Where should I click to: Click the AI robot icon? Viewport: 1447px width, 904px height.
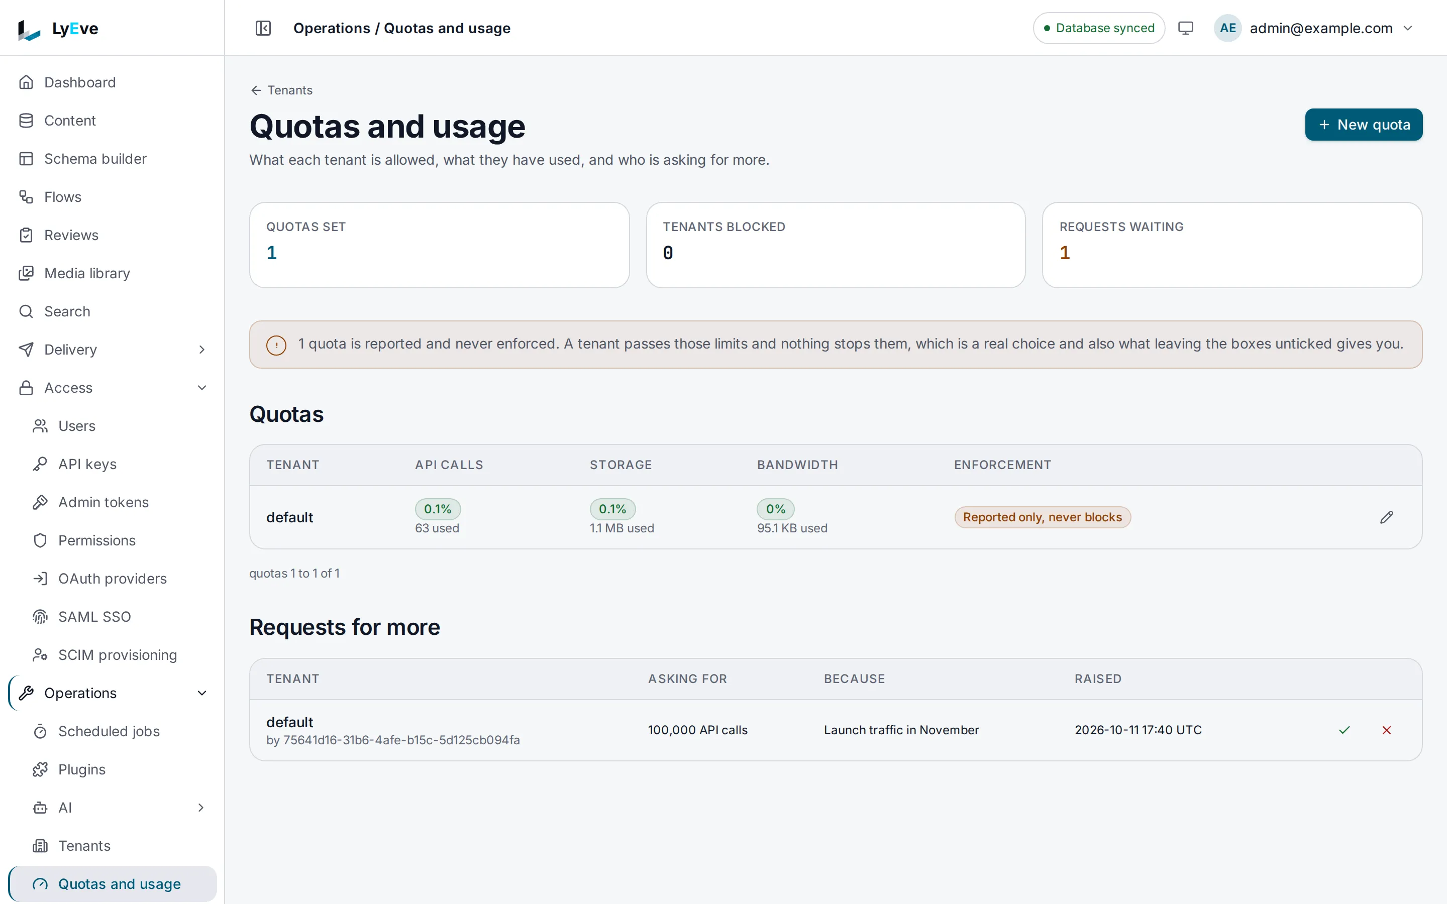pos(40,808)
